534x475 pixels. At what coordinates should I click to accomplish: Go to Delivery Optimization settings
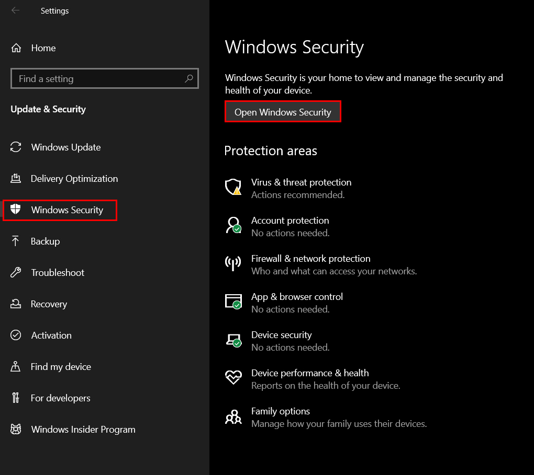(74, 178)
